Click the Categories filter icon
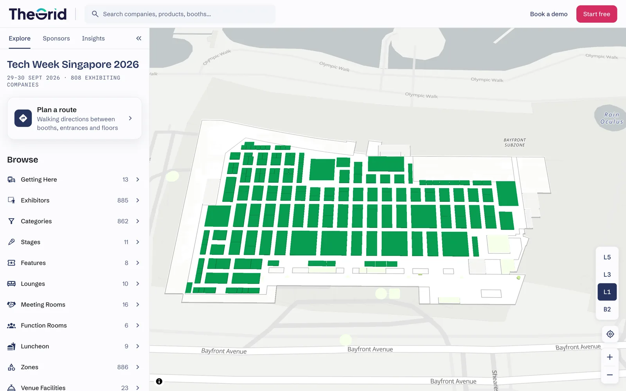The image size is (626, 391). click(11, 221)
